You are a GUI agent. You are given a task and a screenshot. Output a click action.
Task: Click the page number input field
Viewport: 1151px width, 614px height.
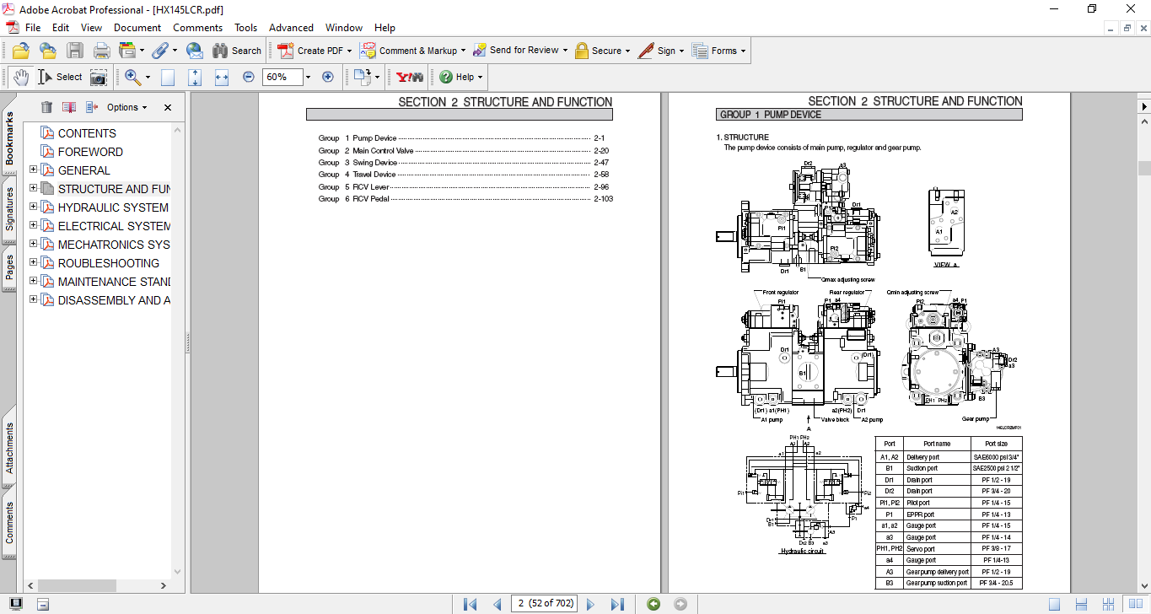545,604
